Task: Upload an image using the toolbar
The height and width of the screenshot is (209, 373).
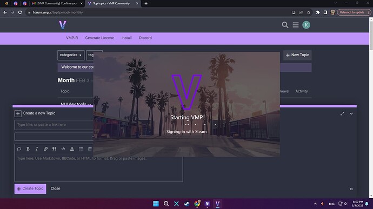Action: (x=72, y=149)
